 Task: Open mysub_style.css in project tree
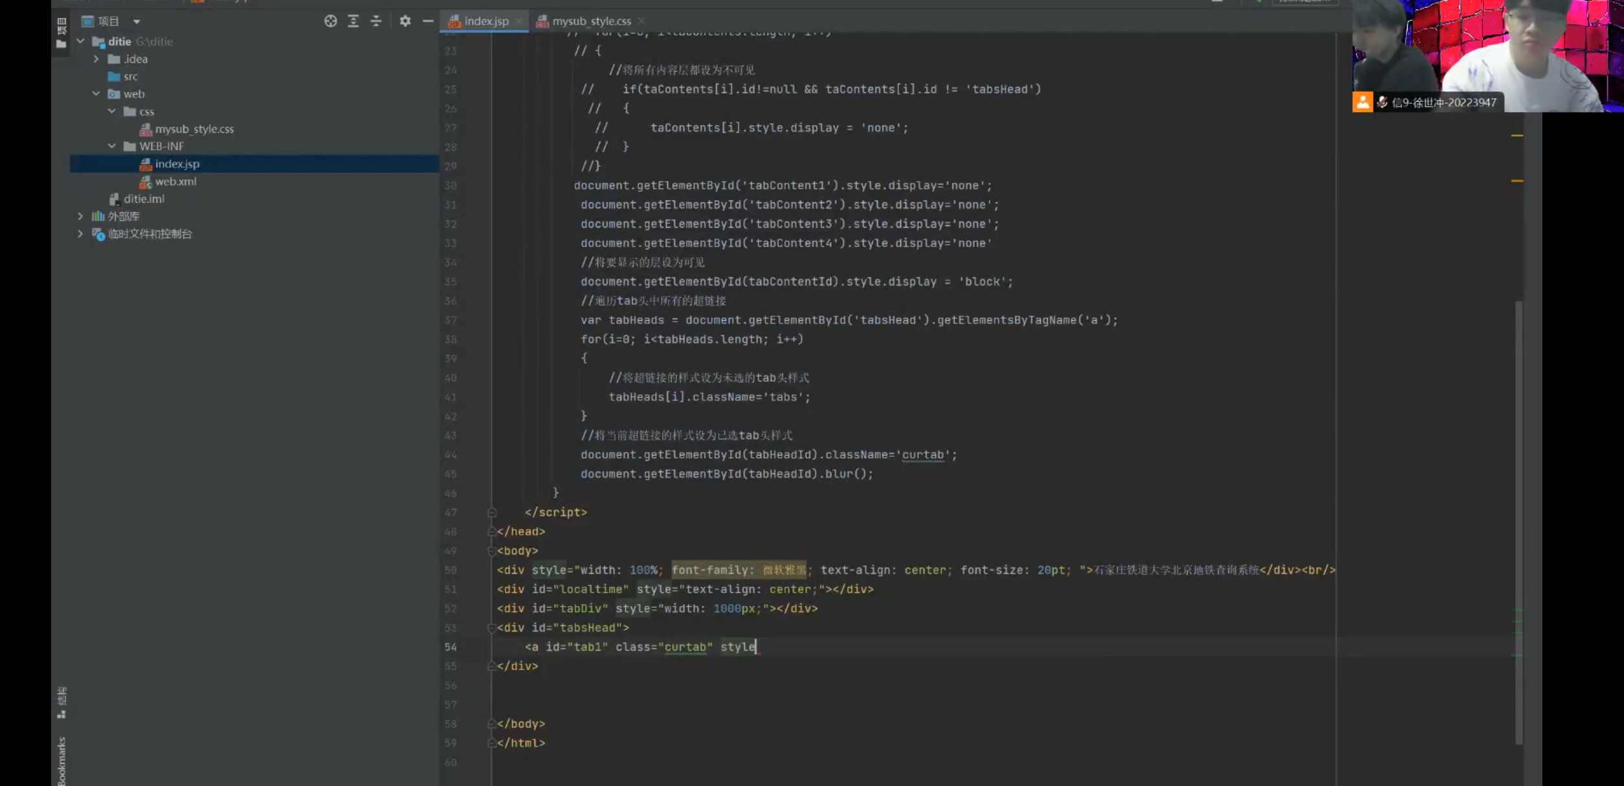[x=194, y=129]
